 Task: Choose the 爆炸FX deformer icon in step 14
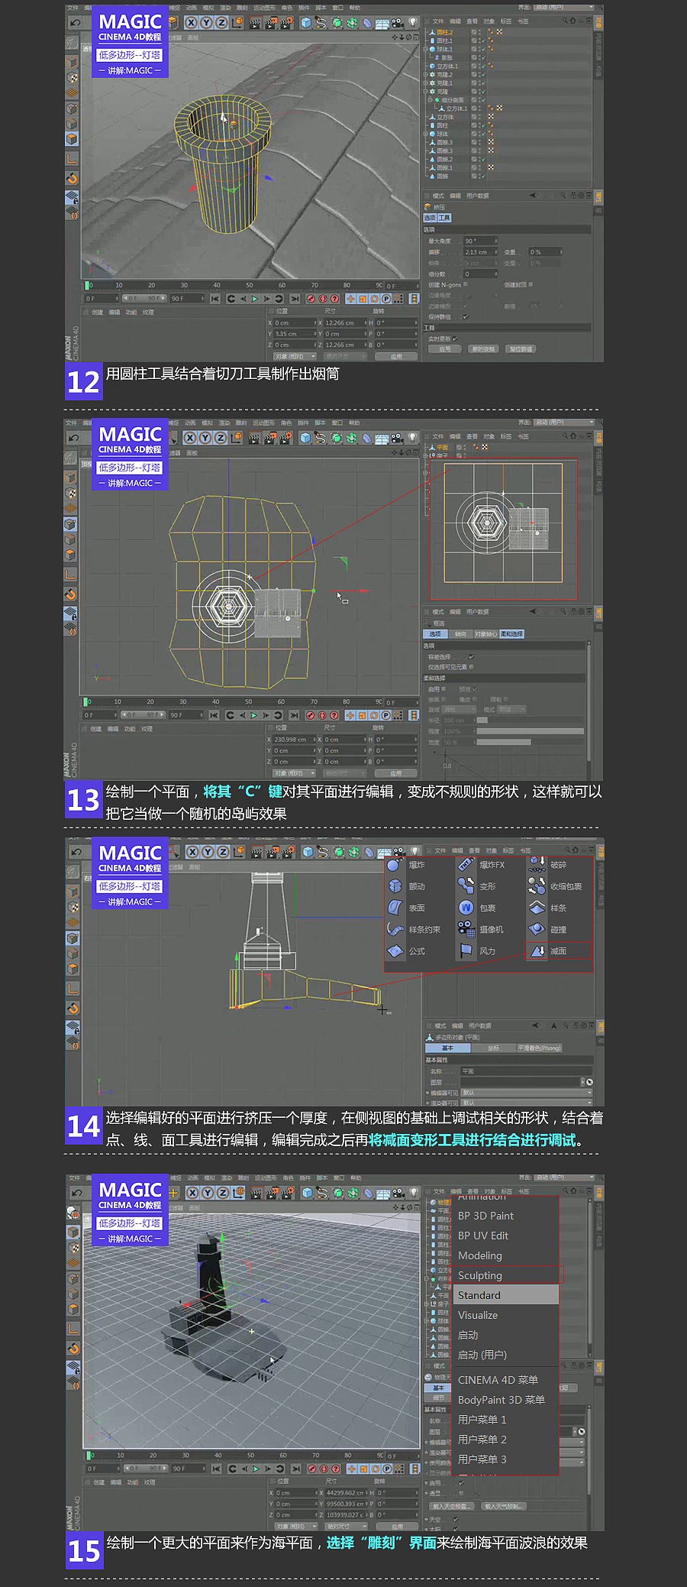point(466,865)
